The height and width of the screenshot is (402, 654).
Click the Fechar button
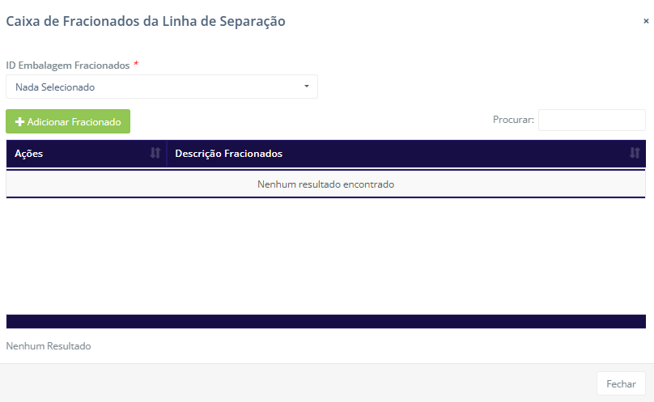click(621, 384)
